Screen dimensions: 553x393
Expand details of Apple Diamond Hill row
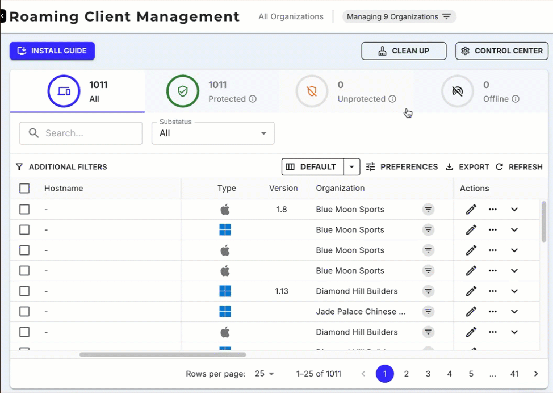(514, 332)
